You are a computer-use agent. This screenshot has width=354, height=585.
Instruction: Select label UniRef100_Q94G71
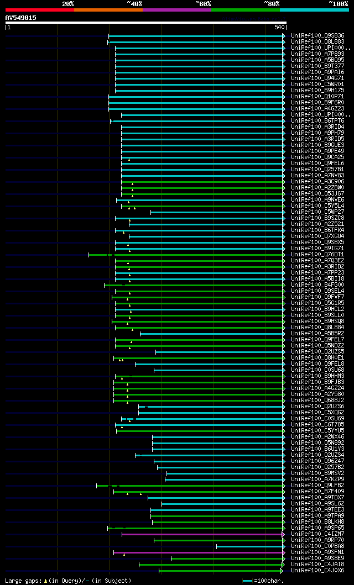pyautogui.click(x=318, y=78)
